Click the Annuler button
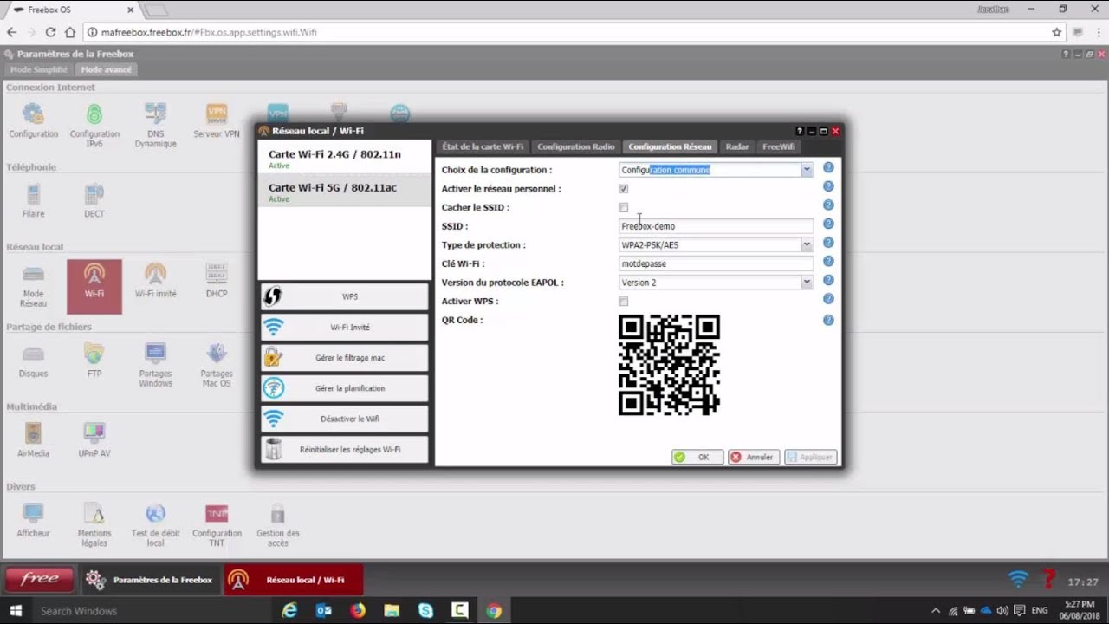 754,457
